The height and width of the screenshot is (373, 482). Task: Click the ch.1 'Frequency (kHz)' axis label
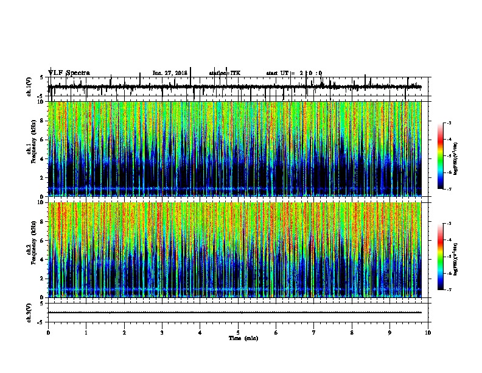[x=34, y=141]
